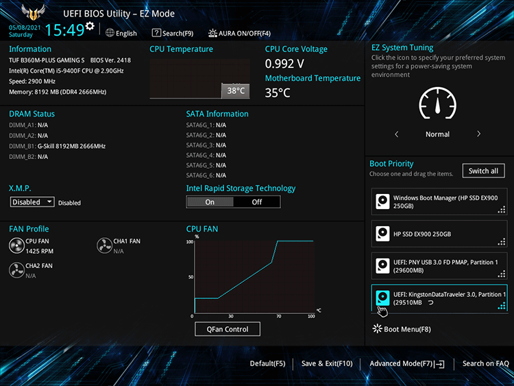Viewport: 514px width, 386px height.
Task: Select UEFI: PNY USB 3.0 boot entry
Action: [x=439, y=265]
